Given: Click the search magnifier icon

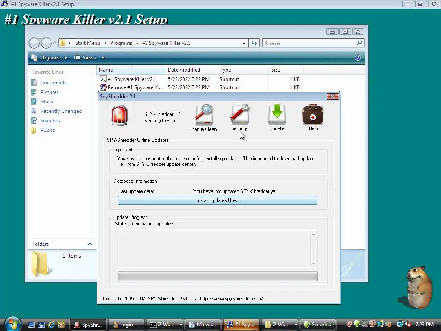Looking at the screenshot, I should 359,43.
